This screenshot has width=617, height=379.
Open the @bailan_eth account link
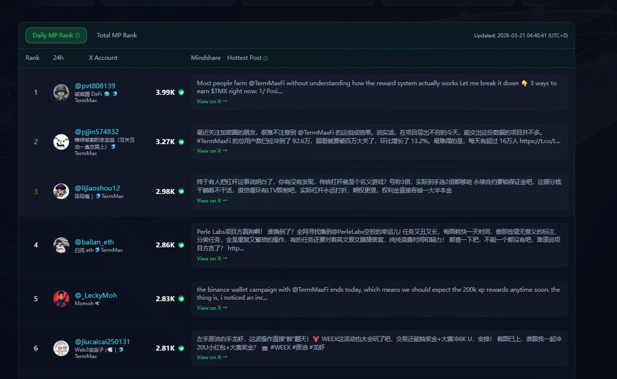click(94, 242)
